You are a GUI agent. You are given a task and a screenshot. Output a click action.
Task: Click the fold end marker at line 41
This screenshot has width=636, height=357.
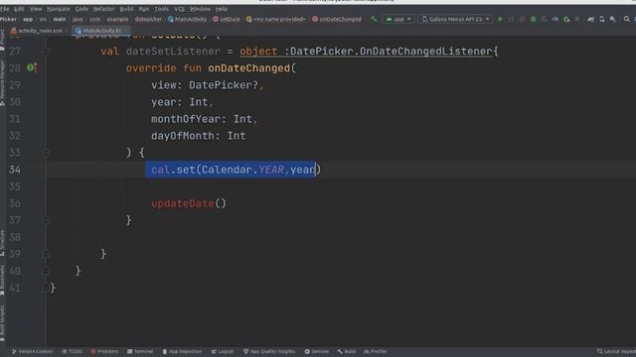point(46,288)
